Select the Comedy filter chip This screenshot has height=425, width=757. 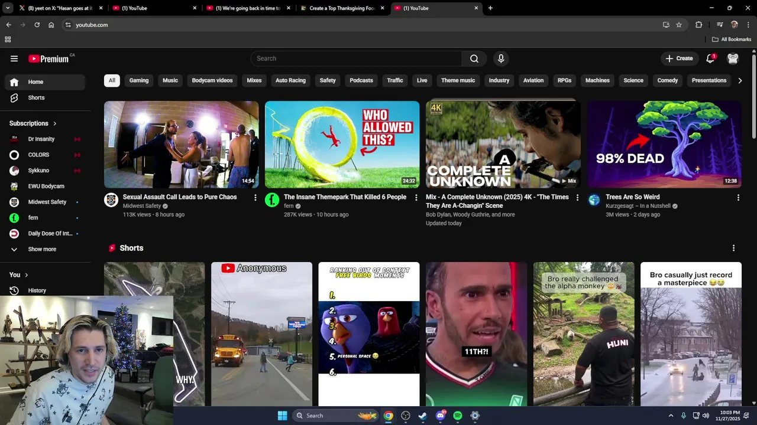(668, 80)
